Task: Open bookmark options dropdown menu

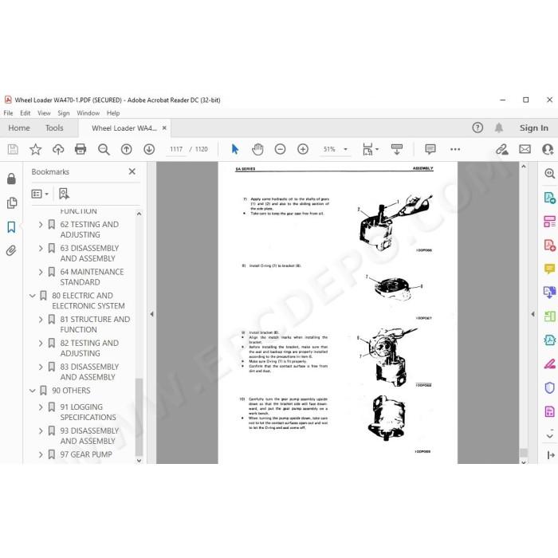Action: pos(40,194)
